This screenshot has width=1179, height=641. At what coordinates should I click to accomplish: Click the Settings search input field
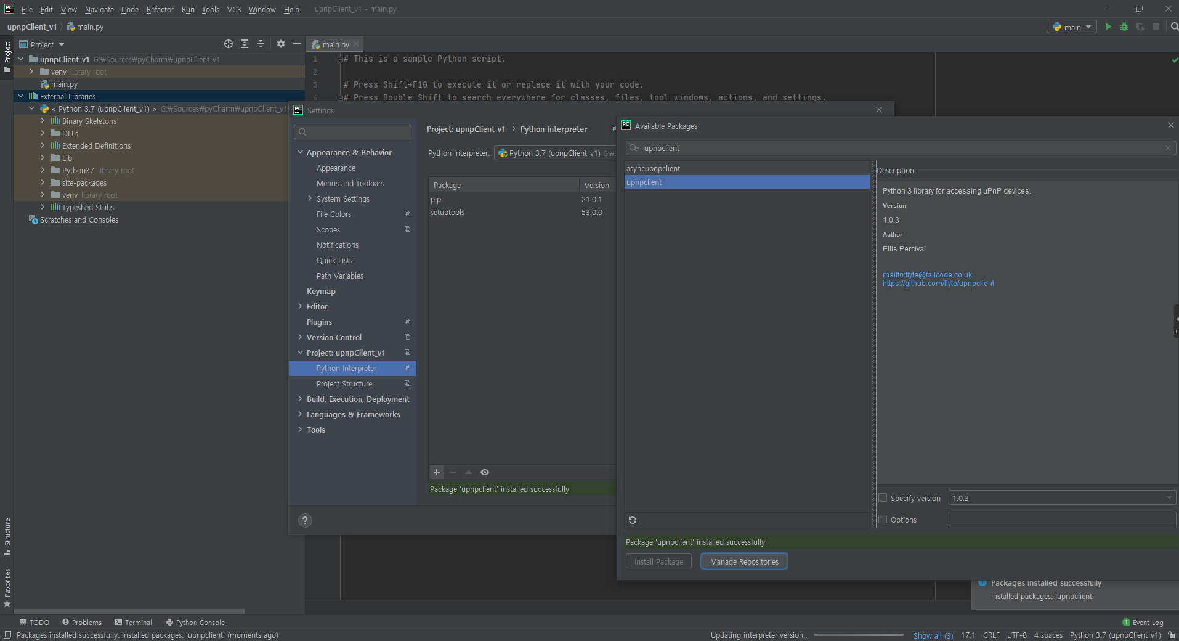coord(353,132)
